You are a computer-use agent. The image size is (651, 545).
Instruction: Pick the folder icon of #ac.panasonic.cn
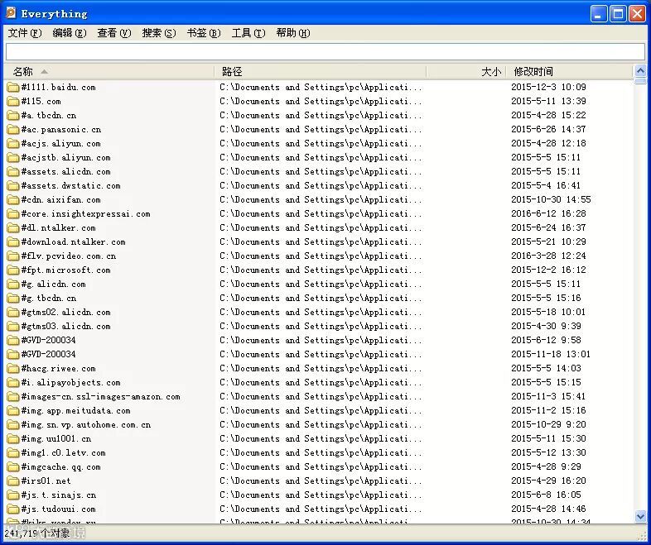point(13,129)
